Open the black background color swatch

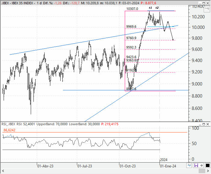[207, 165]
